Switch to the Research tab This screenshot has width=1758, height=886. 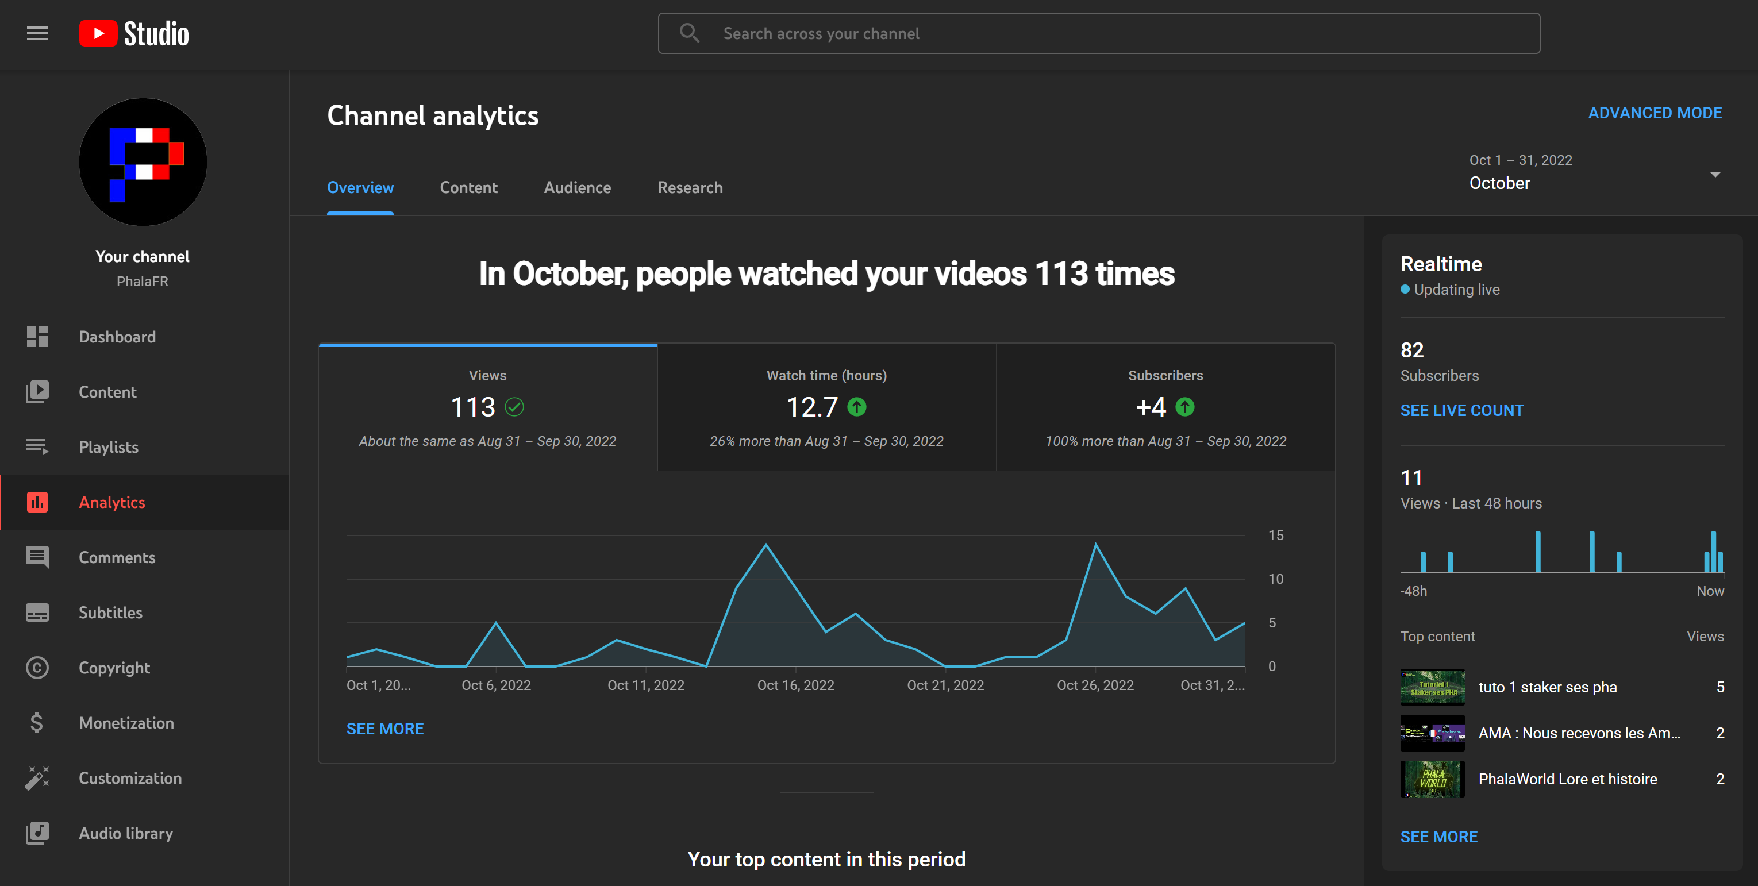coord(689,187)
